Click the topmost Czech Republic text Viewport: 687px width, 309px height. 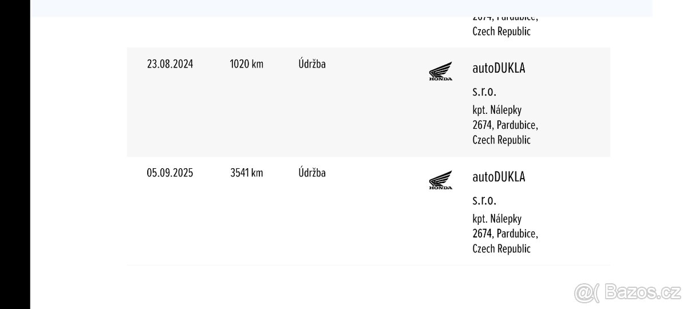pyautogui.click(x=502, y=31)
